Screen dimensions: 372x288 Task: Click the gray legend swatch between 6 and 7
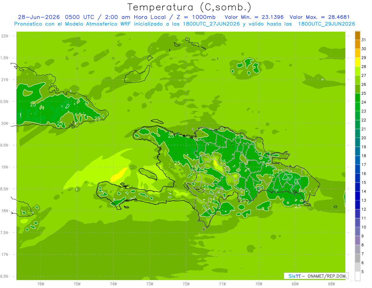click(357, 258)
